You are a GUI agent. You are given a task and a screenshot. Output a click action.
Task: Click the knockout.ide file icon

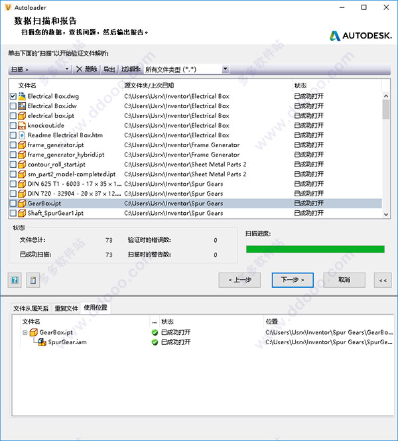22,125
